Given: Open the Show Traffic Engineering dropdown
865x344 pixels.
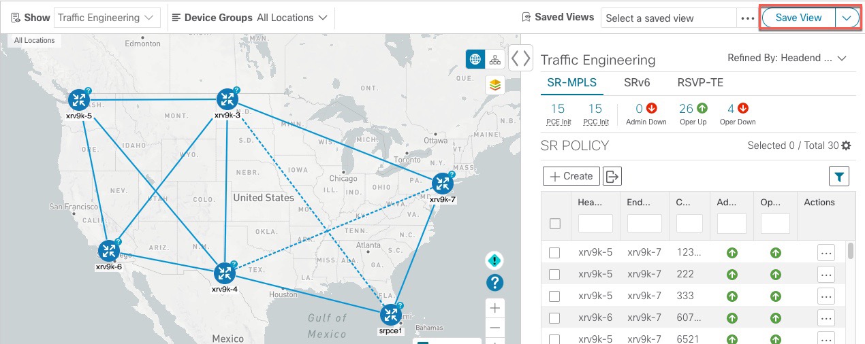Looking at the screenshot, I should pos(107,18).
